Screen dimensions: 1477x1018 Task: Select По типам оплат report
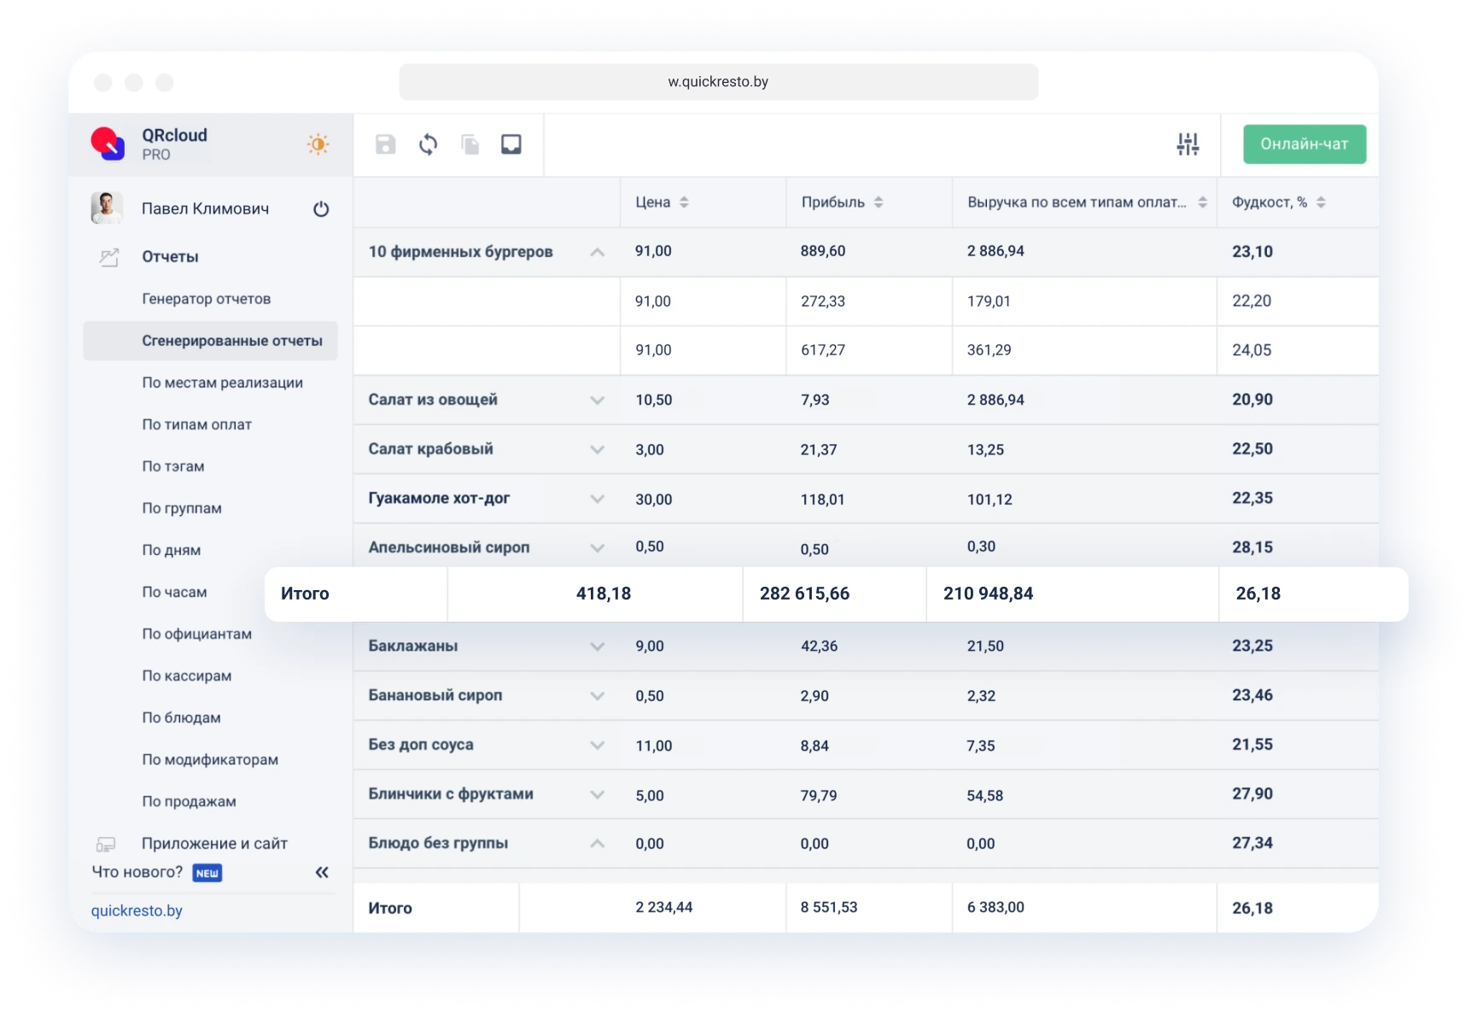(x=196, y=424)
